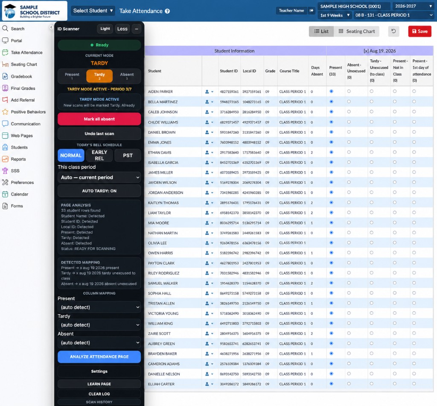Click the Teacher Name button

coord(291,11)
